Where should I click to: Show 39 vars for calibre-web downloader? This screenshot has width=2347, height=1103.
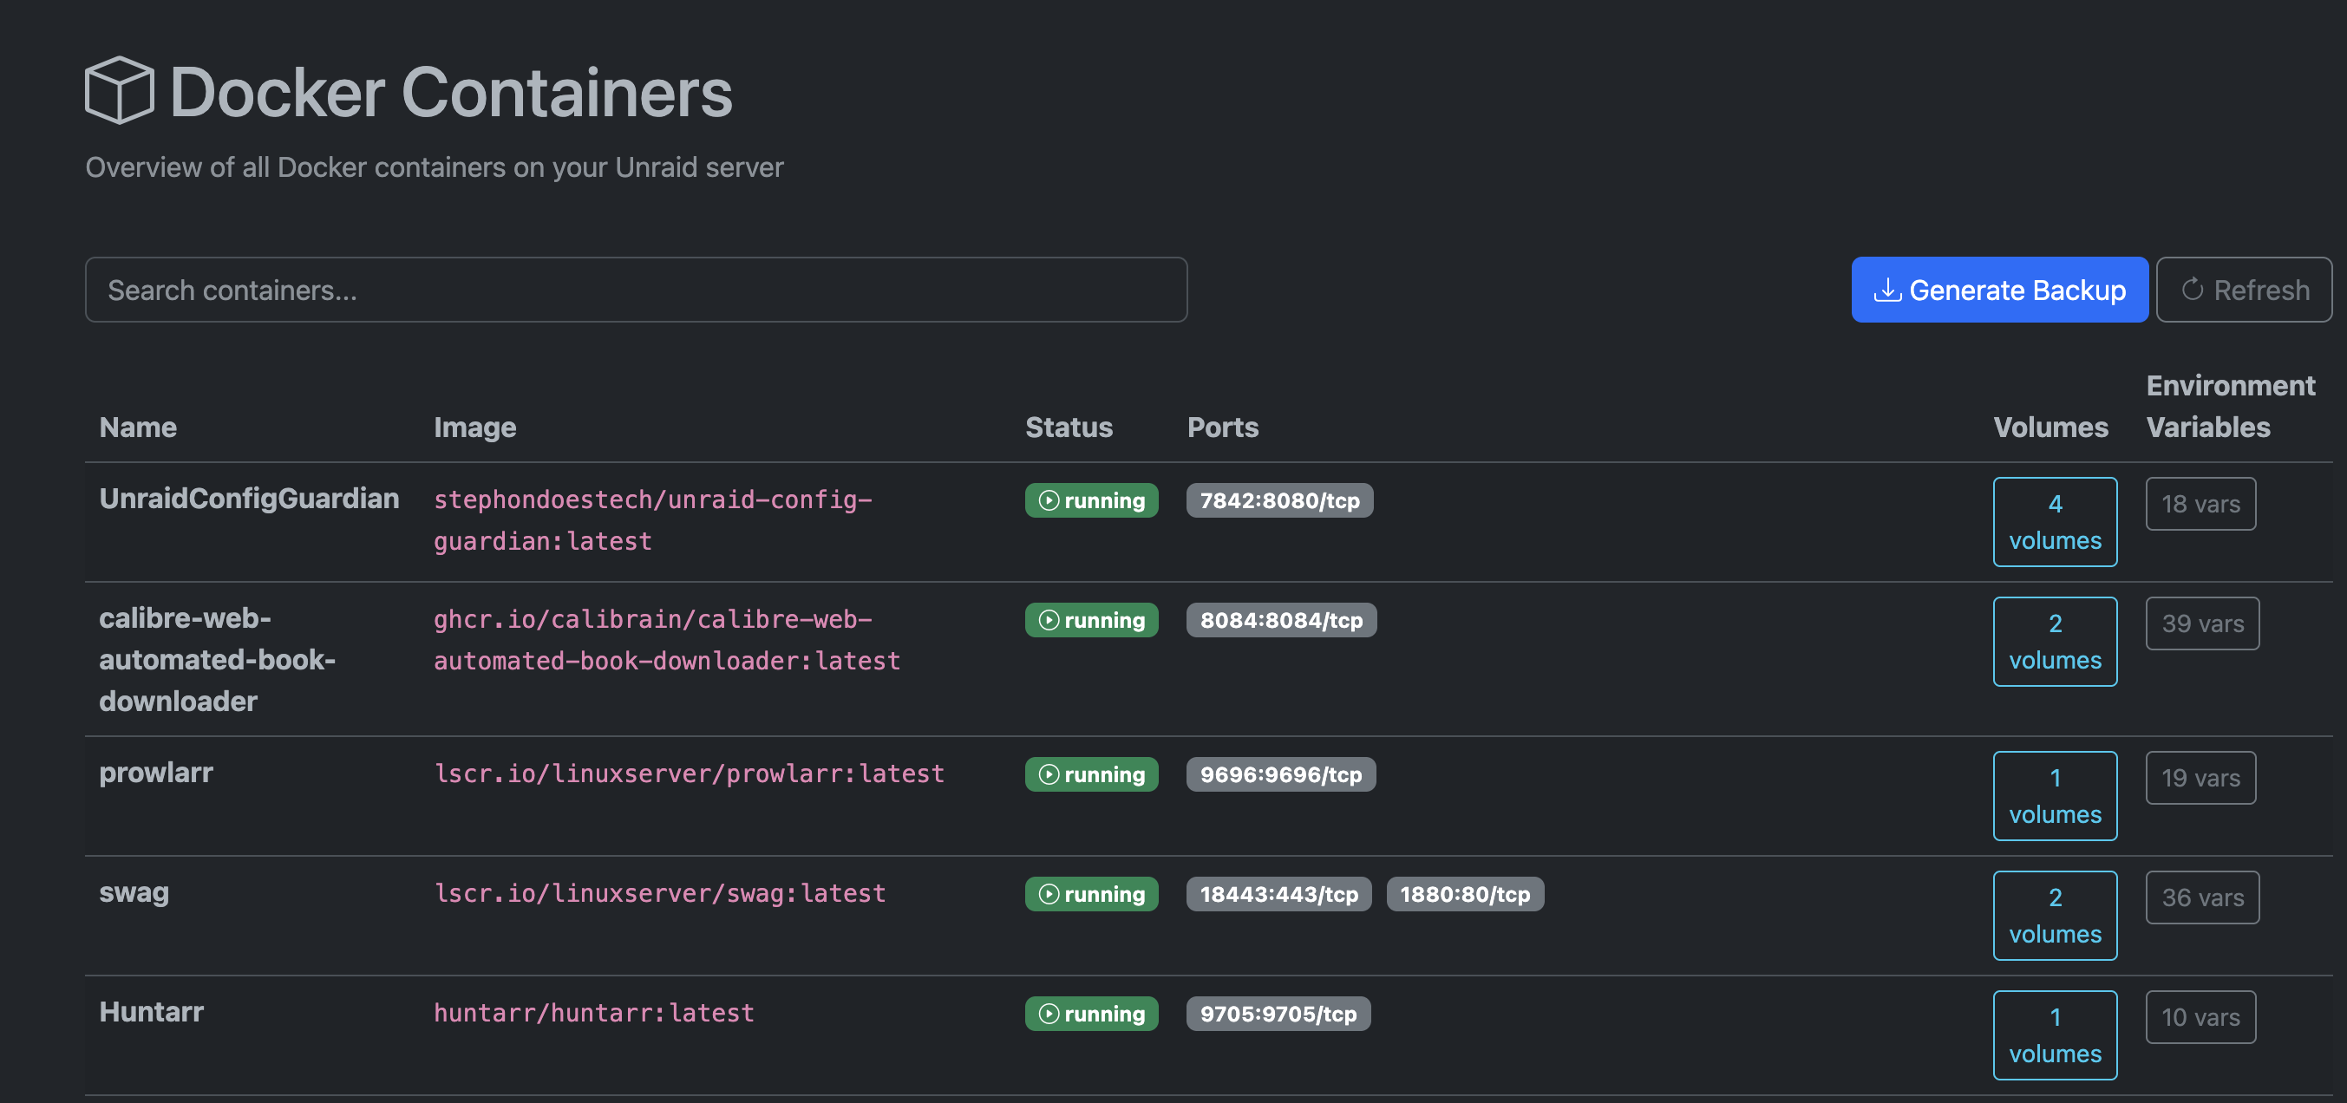(x=2202, y=624)
